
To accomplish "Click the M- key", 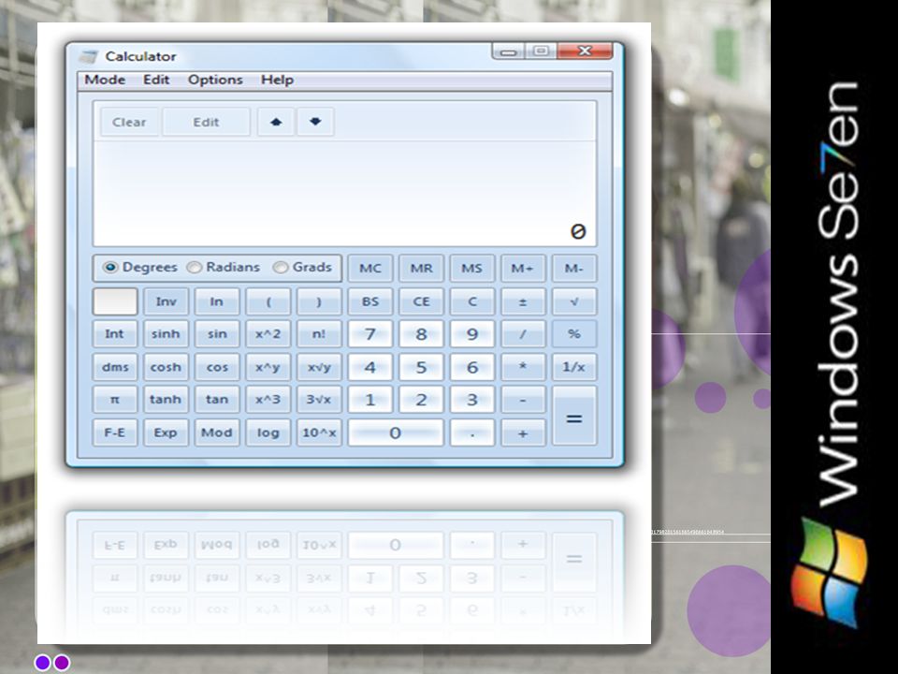I will pos(573,269).
